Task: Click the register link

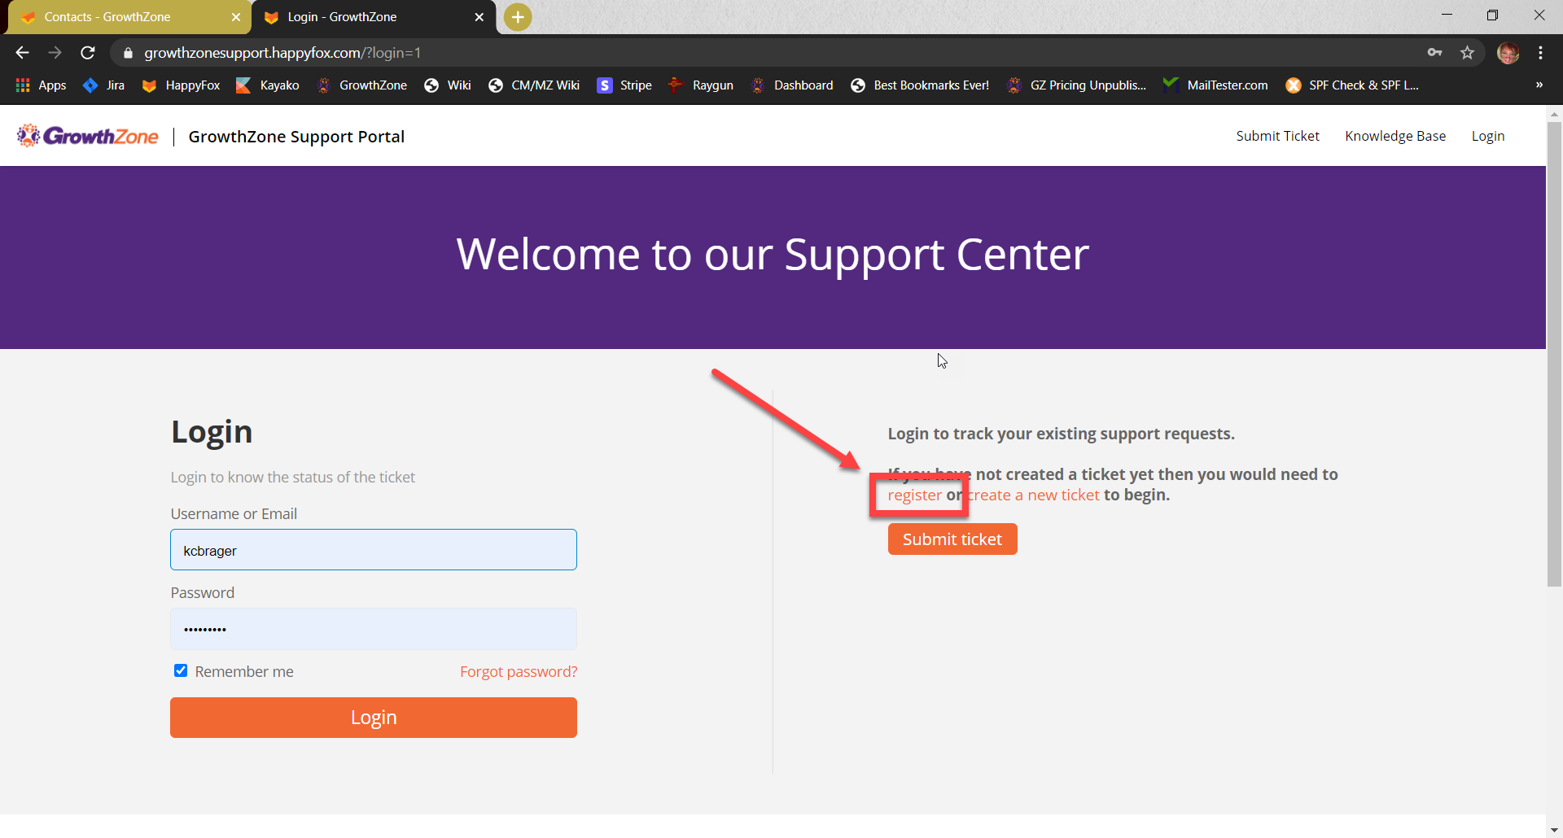Action: point(914,495)
